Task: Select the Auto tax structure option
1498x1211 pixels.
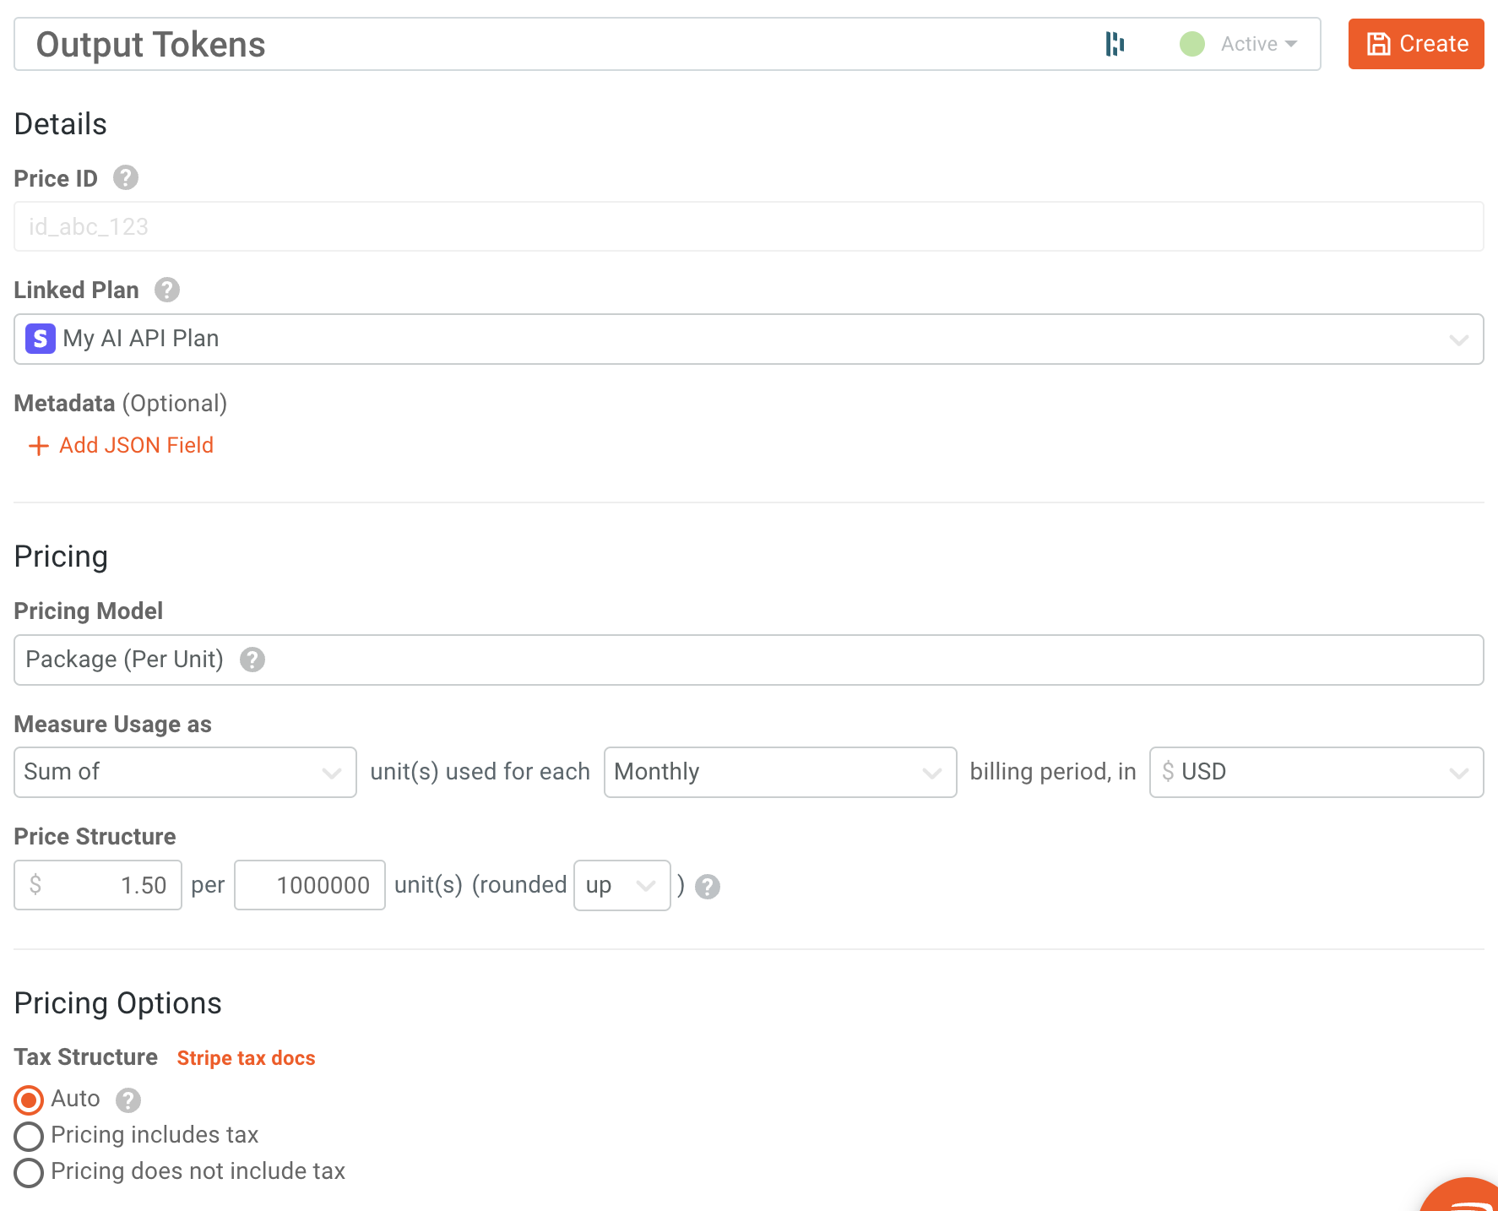Action: coord(29,1099)
